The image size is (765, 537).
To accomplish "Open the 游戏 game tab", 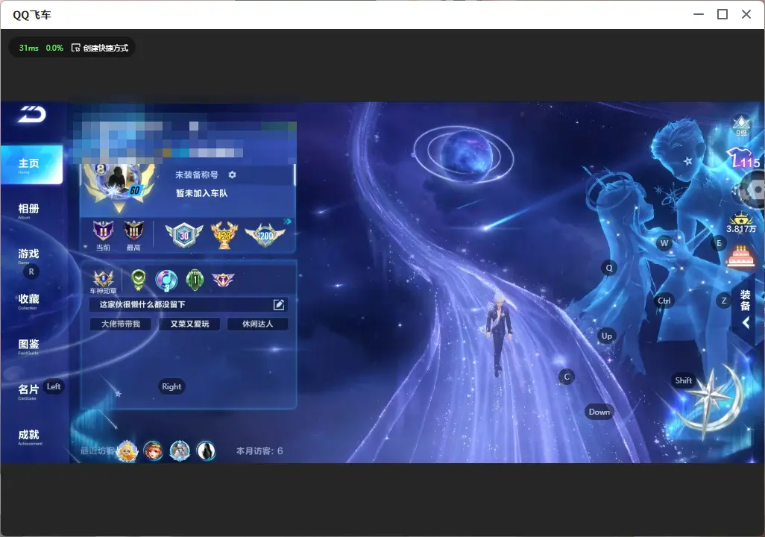I will pos(29,255).
